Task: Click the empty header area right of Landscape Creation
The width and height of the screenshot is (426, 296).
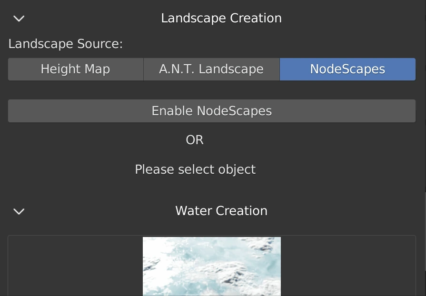Action: coord(352,19)
